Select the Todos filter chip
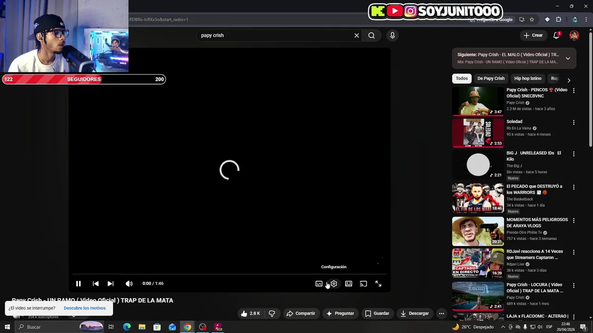This screenshot has width=593, height=333. click(x=461, y=79)
